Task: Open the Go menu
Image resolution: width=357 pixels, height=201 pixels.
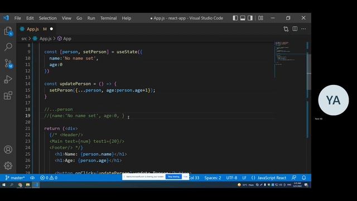Action: pyautogui.click(x=79, y=18)
